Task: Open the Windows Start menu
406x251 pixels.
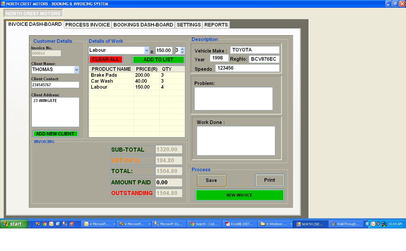Action: coord(14,224)
